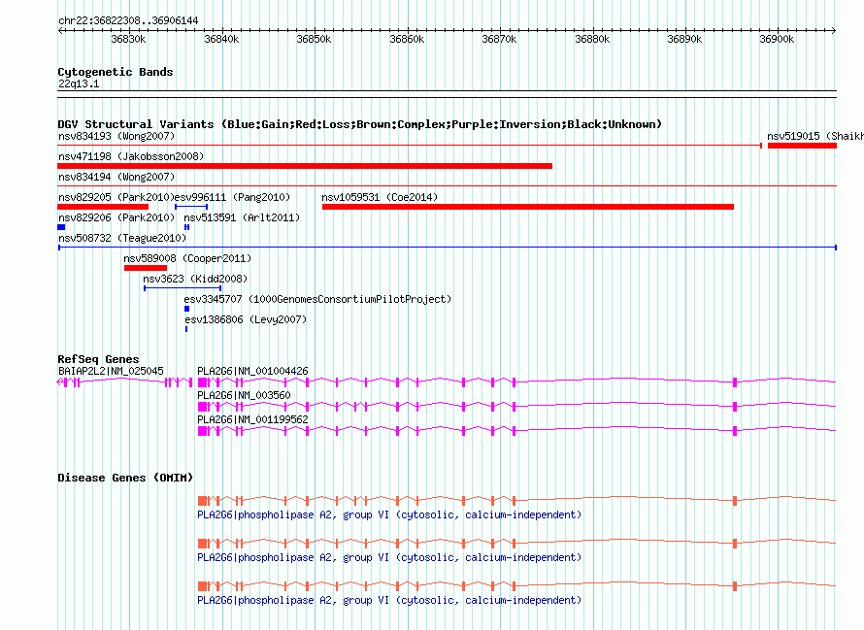This screenshot has width=864, height=630.
Task: Click the esv996111 (Pang2010) gain feature
Action: click(x=191, y=207)
